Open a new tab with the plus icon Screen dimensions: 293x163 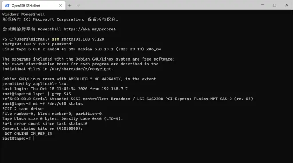(x=70, y=6)
